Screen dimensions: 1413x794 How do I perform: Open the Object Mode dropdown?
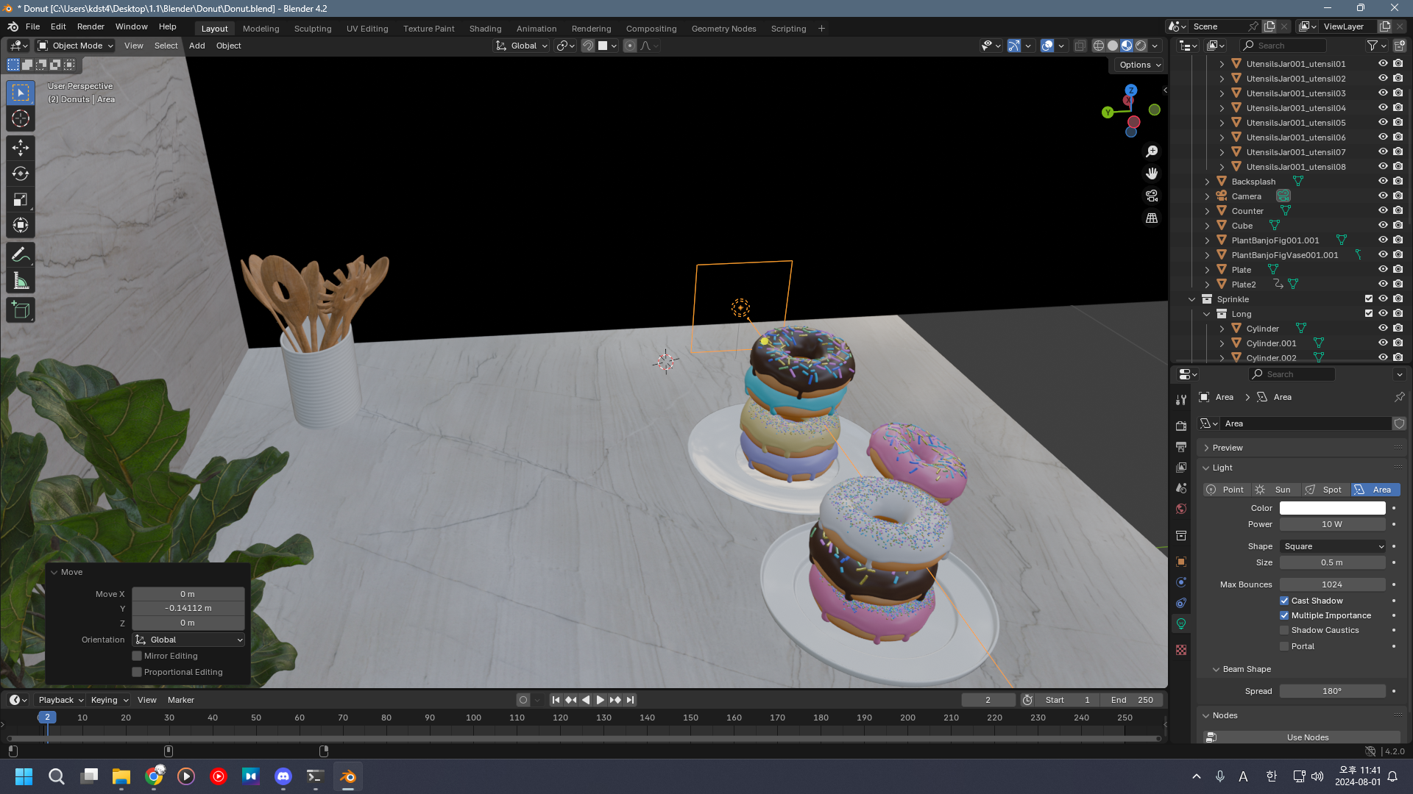click(77, 46)
